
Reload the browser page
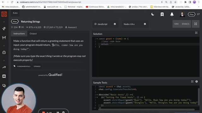click(x=12, y=2)
